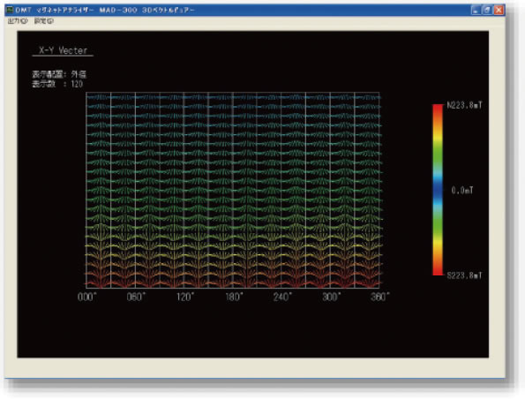This screenshot has height=399, width=525.
Task: Maximize the 3D vector viewer window
Action: click(x=487, y=10)
